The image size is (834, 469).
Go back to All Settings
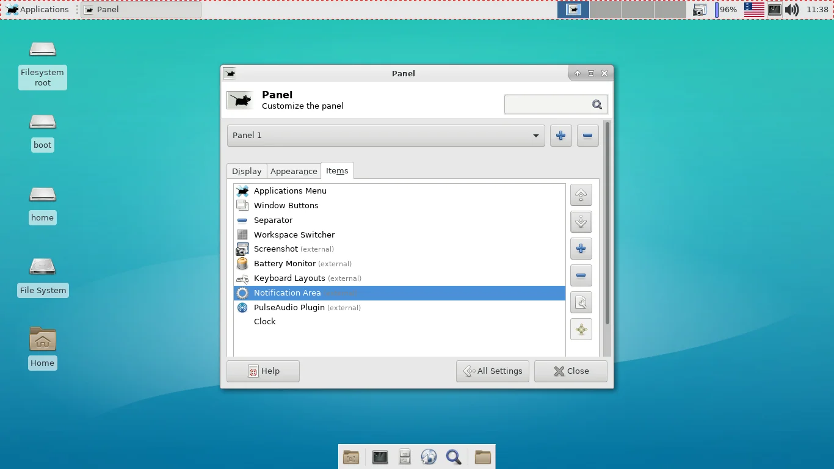point(493,371)
